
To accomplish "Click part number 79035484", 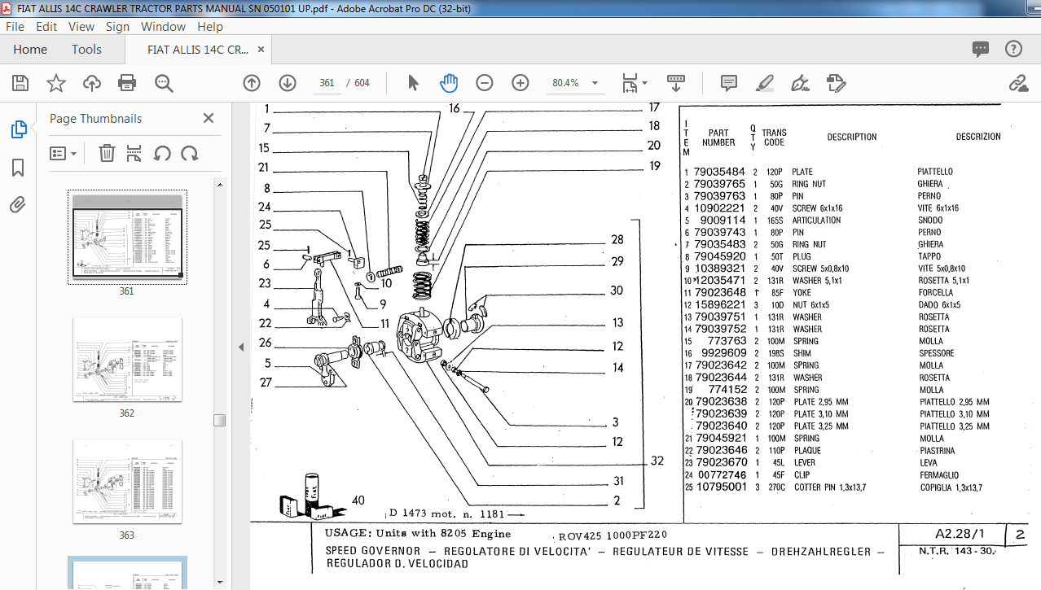I will click(719, 172).
